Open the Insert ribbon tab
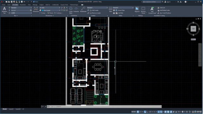The height and width of the screenshot is (114, 203). [x=9, y=5]
